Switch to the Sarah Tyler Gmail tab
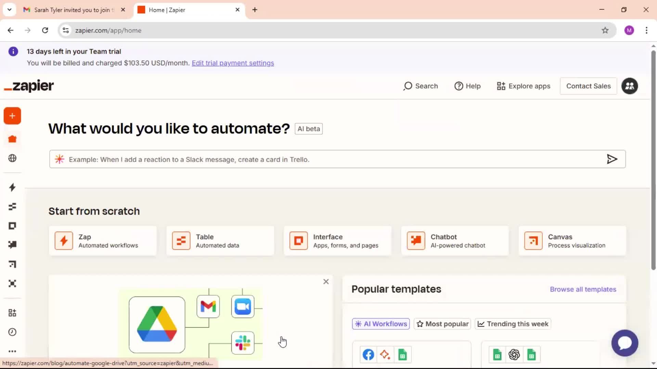Viewport: 657px width, 369px height. (x=74, y=10)
